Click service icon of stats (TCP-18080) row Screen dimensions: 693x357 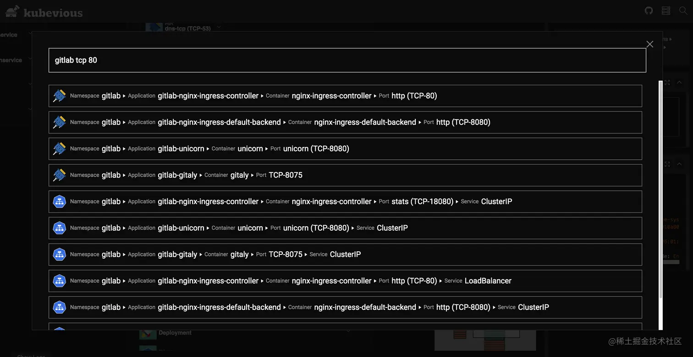coord(60,201)
